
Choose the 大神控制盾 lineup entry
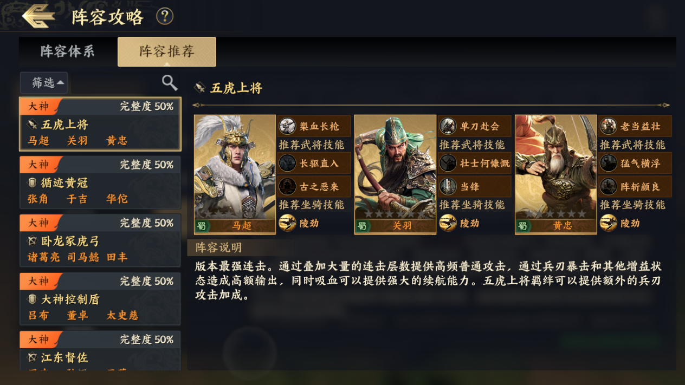click(x=100, y=299)
